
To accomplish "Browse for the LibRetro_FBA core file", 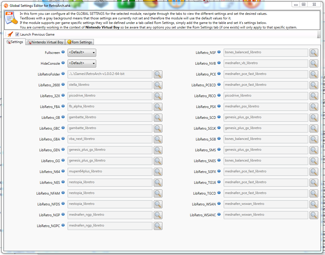I will (158, 107).
